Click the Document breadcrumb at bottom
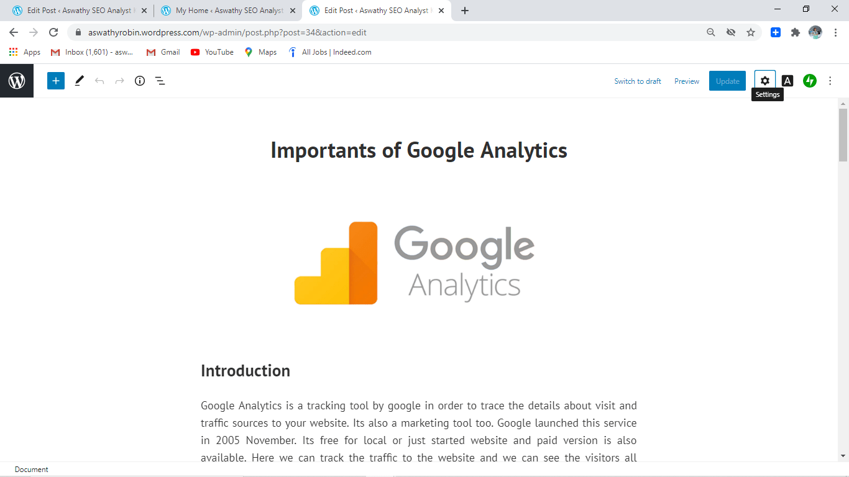The width and height of the screenshot is (849, 477). [x=32, y=470]
